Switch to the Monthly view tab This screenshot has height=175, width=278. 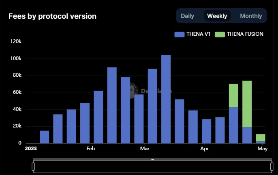251,16
